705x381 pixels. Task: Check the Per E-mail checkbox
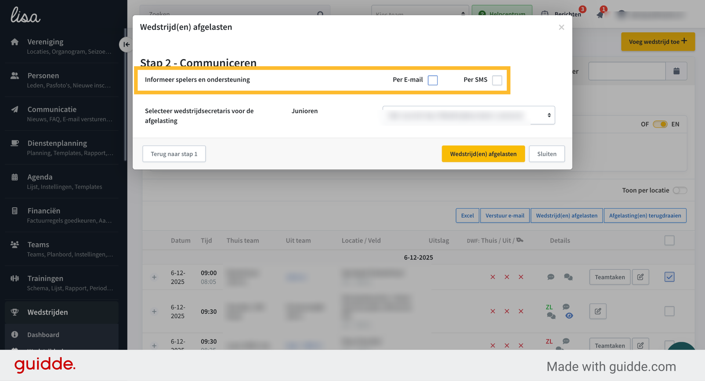click(433, 80)
